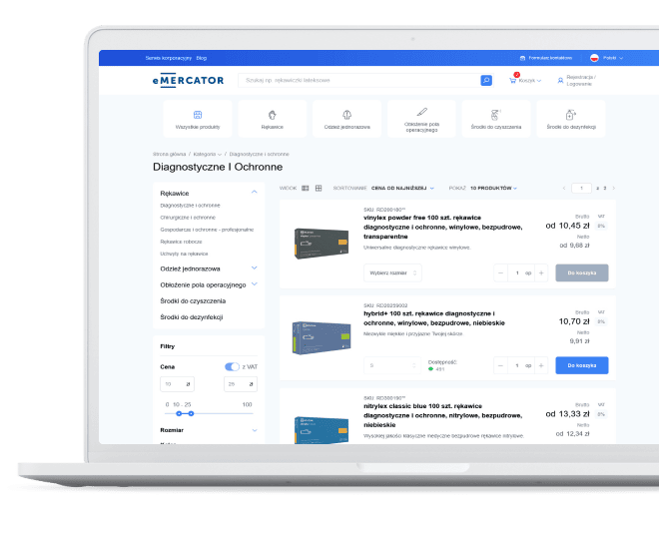This screenshot has height=534, width=659.
Task: Open Wszystkie produkty category tile
Action: point(198,119)
